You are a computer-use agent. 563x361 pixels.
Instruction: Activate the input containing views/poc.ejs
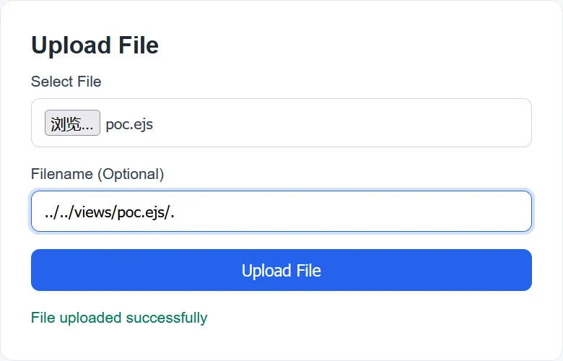pyautogui.click(x=281, y=212)
